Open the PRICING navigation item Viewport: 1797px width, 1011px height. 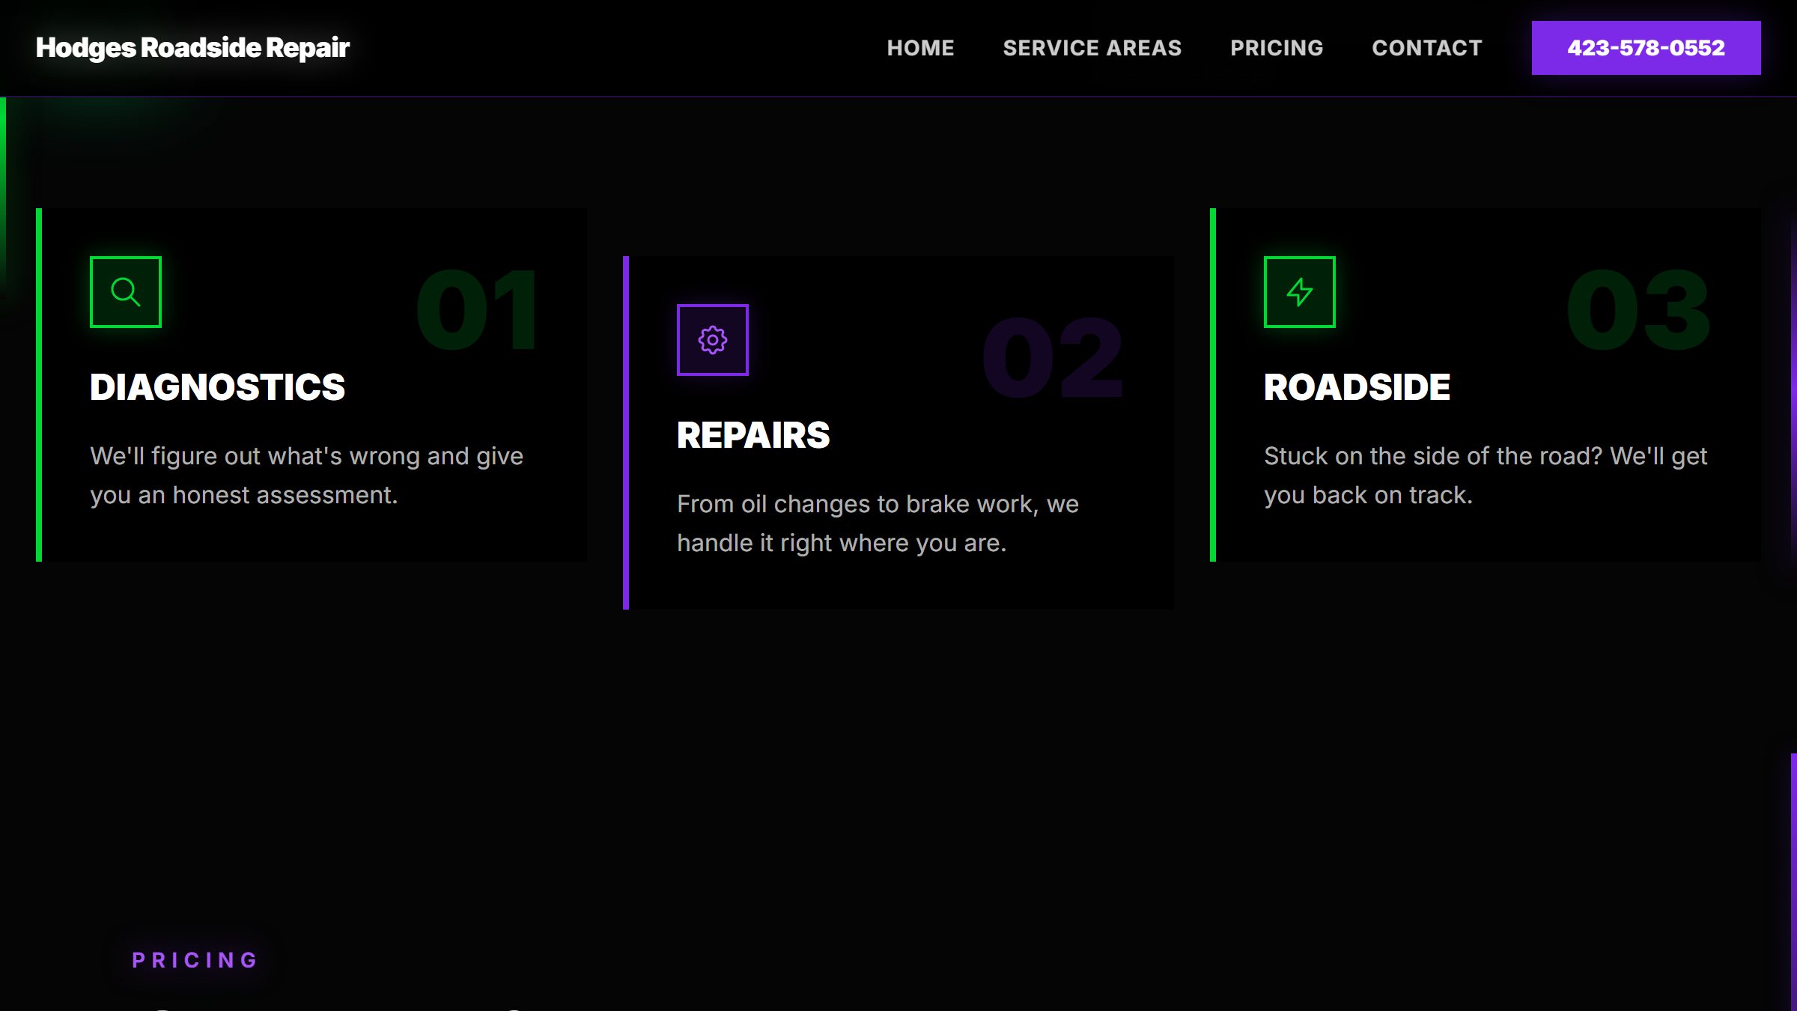[x=1276, y=48]
